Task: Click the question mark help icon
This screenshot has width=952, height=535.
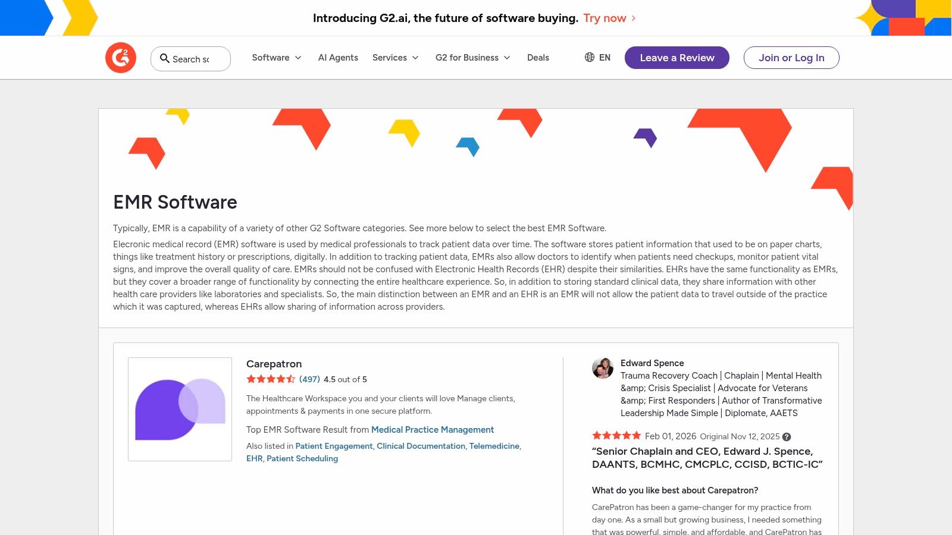Action: [x=787, y=437]
